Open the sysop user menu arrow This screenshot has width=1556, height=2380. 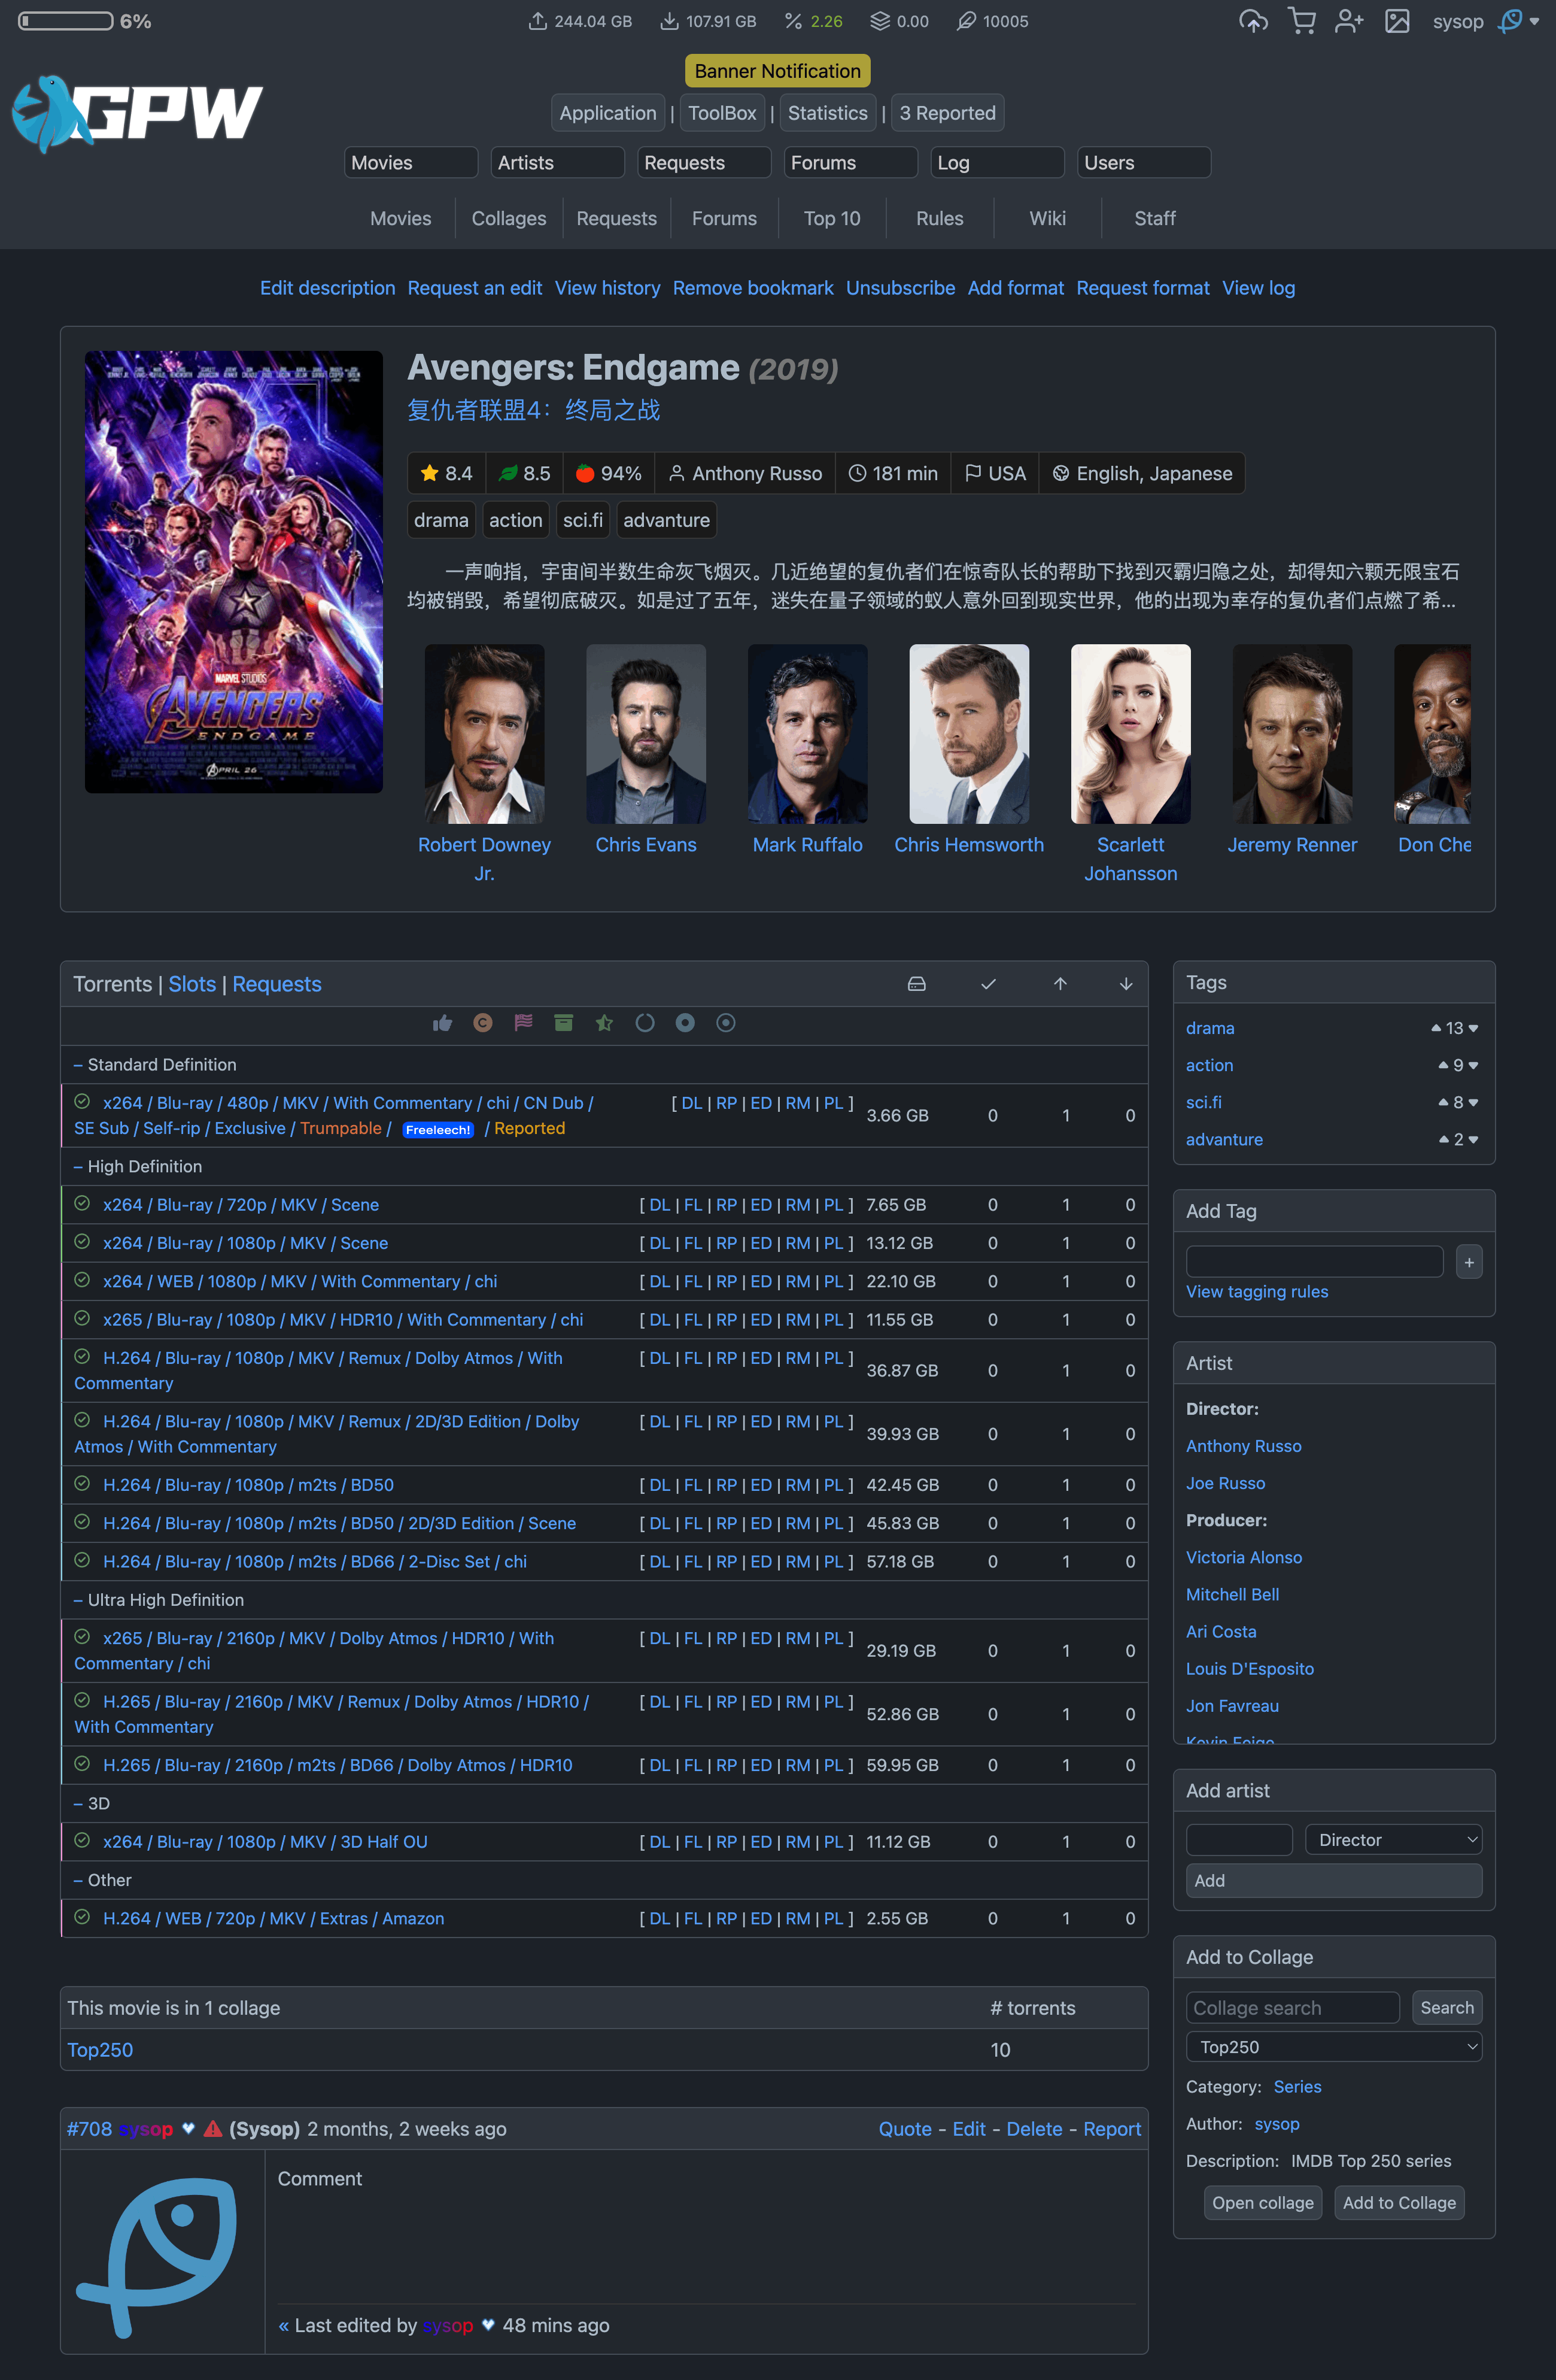click(1534, 21)
